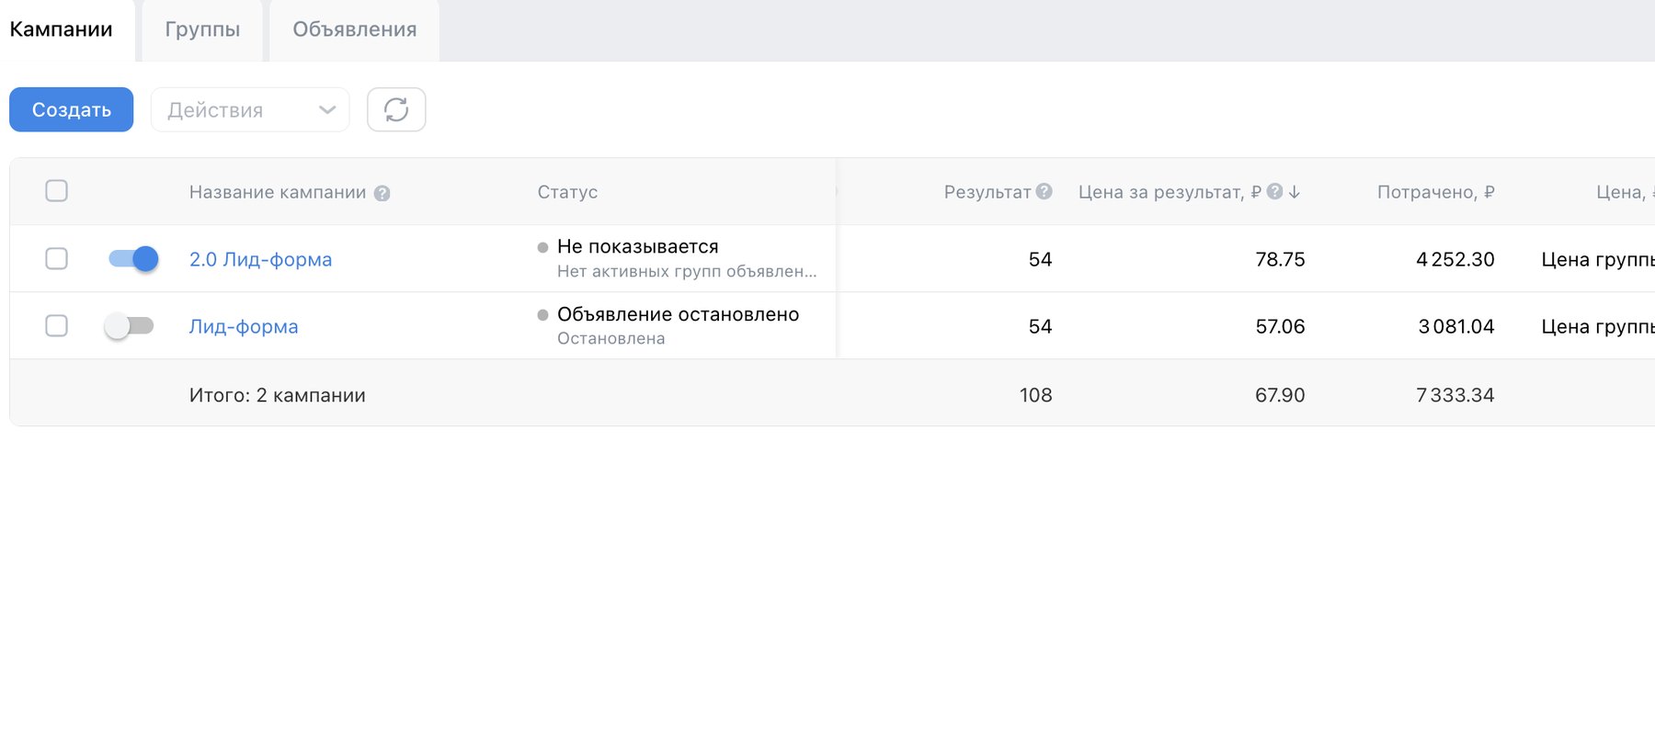Tick the select-all checkbox in table header
Image resolution: width=1655 pixels, height=735 pixels.
57,191
